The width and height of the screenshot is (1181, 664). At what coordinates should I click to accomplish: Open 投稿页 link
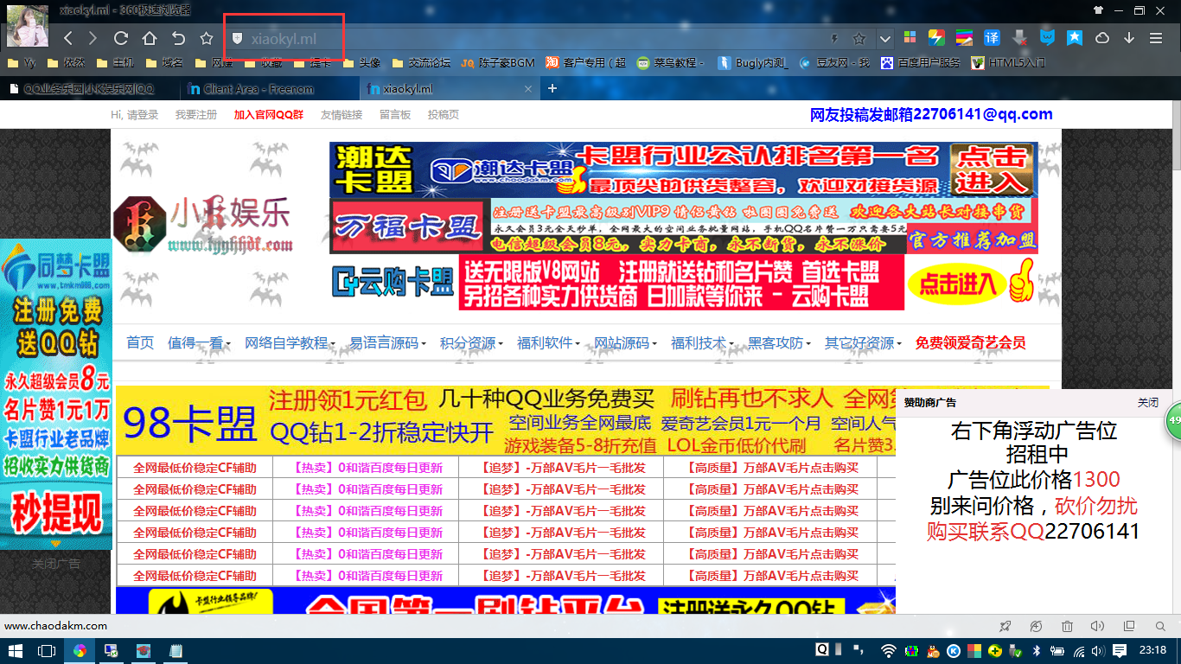(444, 114)
